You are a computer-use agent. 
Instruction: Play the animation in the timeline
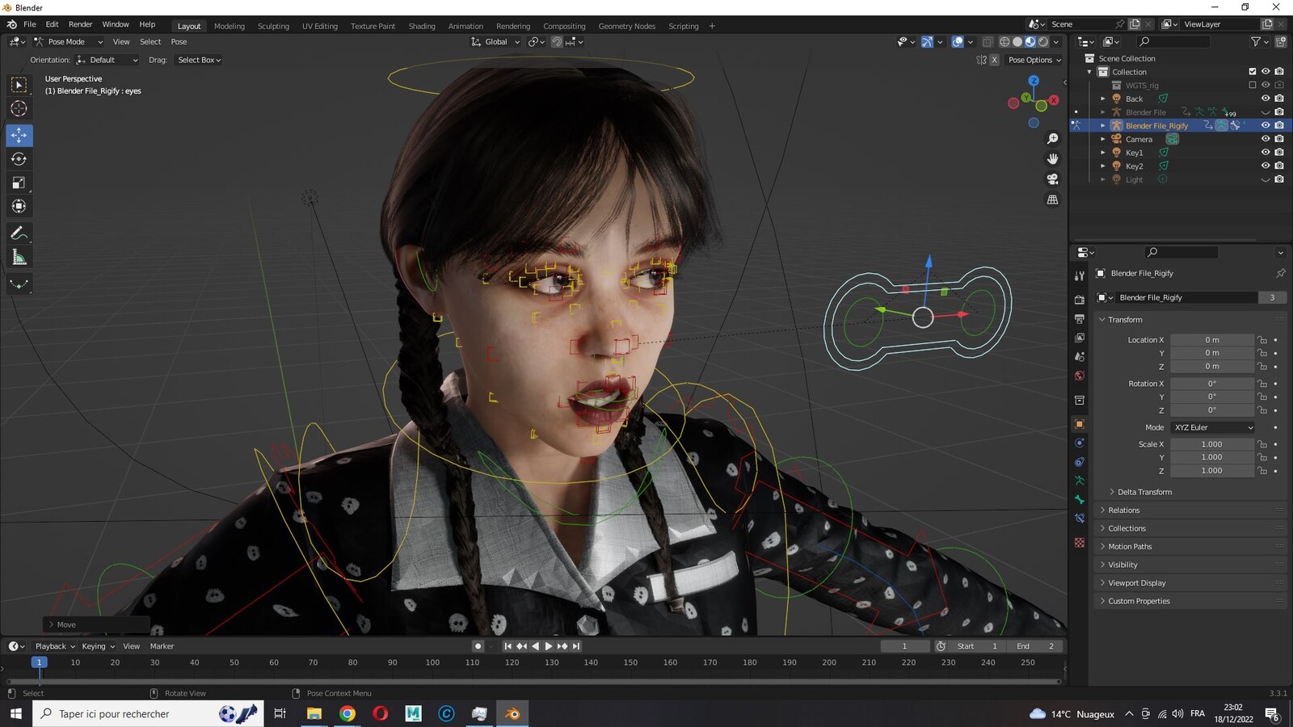[x=549, y=646]
